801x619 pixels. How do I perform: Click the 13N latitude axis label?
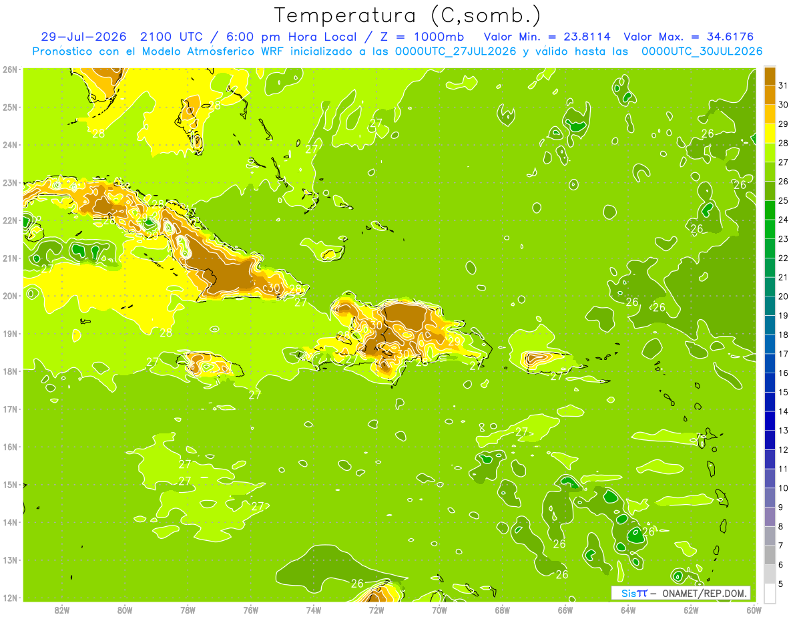pos(9,560)
